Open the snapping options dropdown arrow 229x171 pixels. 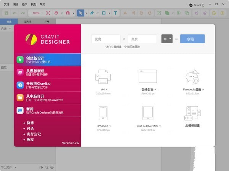click(x=73, y=13)
